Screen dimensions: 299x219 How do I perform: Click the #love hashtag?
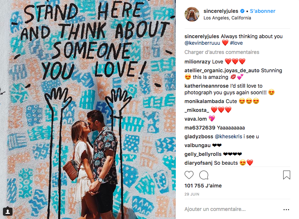236,43
